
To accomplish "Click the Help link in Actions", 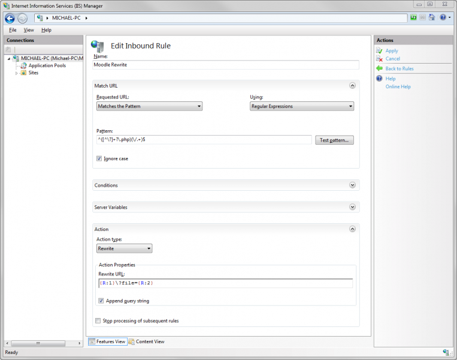I will (391, 79).
